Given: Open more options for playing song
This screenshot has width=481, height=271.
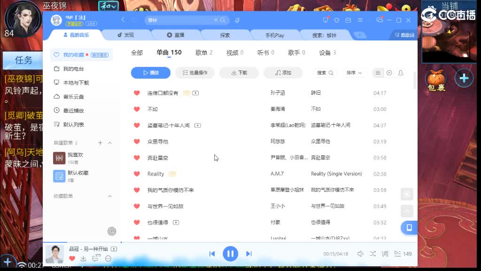Looking at the screenshot, I should point(108,259).
